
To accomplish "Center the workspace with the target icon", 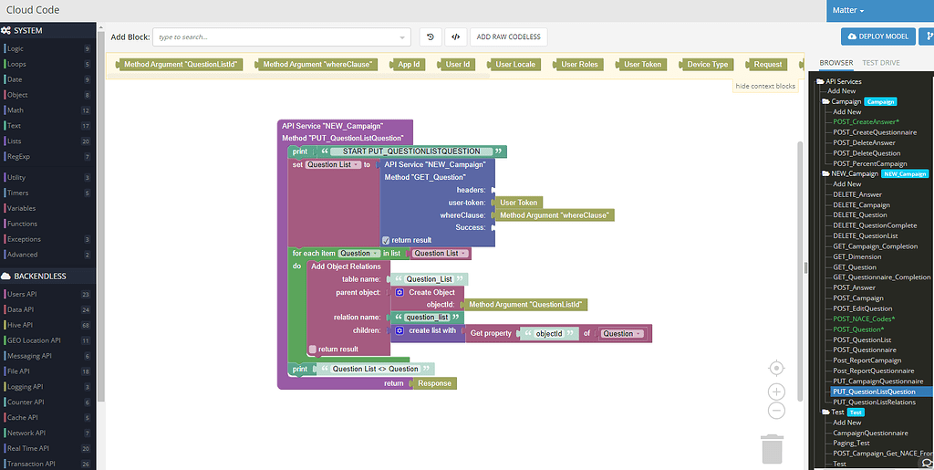I will coord(776,368).
